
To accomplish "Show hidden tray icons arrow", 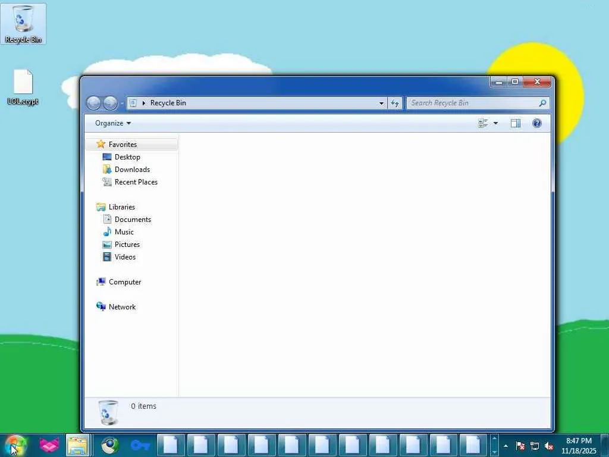I will [506, 446].
